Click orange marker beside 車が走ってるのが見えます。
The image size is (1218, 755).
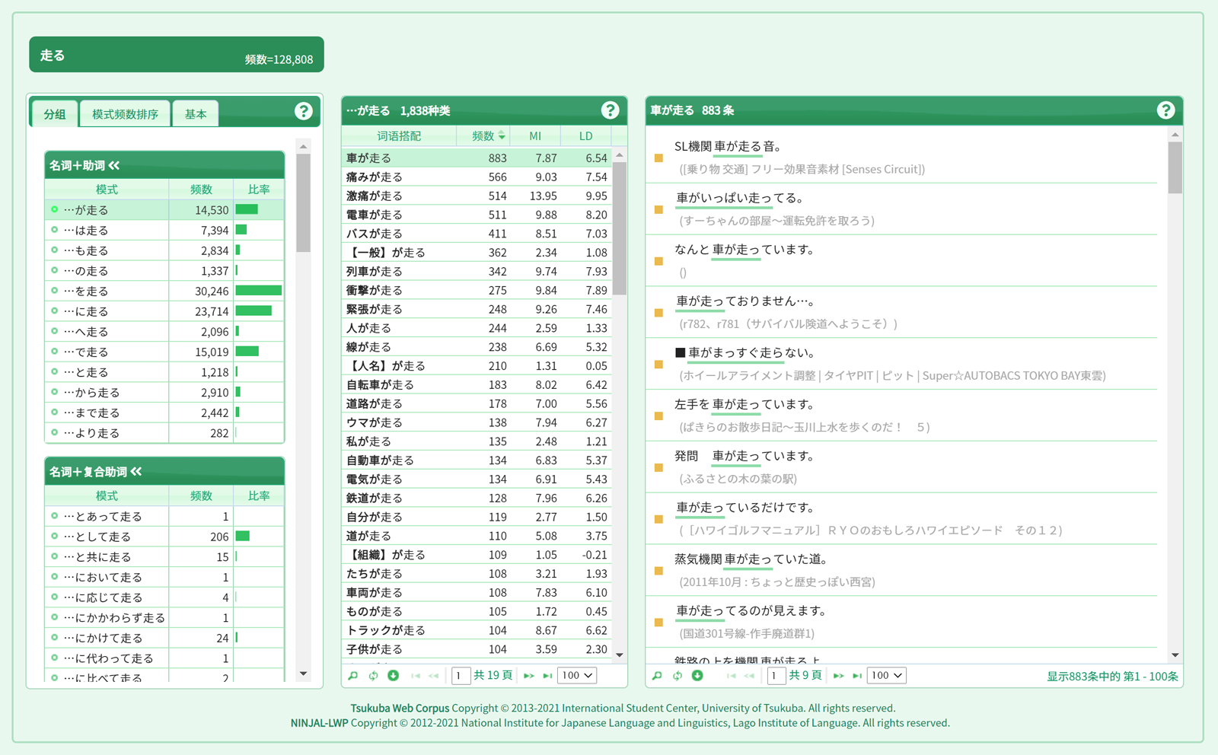pyautogui.click(x=658, y=623)
